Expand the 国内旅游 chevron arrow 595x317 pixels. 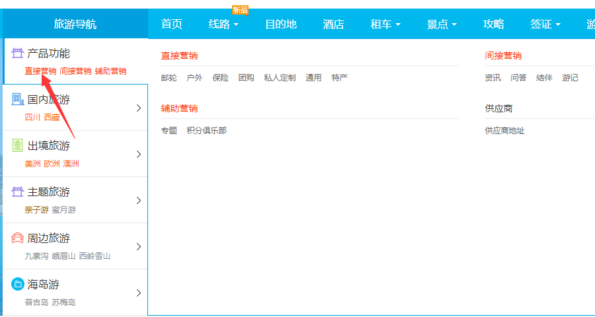138,108
